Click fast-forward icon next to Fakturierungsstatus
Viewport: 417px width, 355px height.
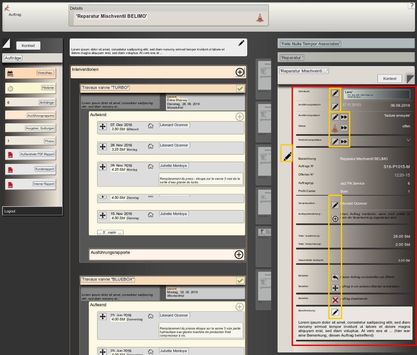pyautogui.click(x=344, y=142)
